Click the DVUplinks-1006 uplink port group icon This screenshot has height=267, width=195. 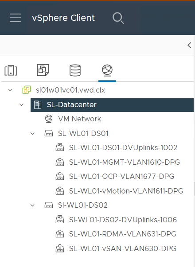[60, 220]
